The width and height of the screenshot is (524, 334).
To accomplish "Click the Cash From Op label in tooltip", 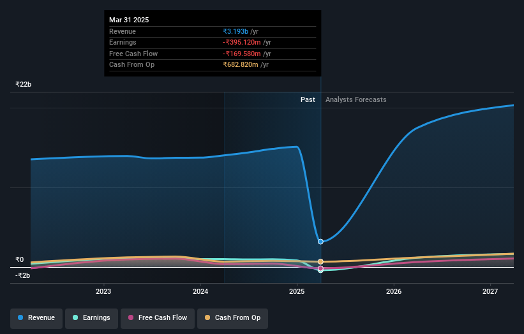I will tap(131, 65).
